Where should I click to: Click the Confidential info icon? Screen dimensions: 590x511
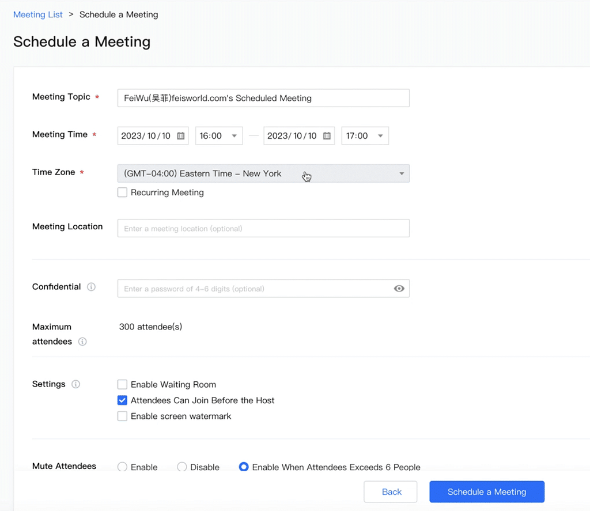pos(91,287)
